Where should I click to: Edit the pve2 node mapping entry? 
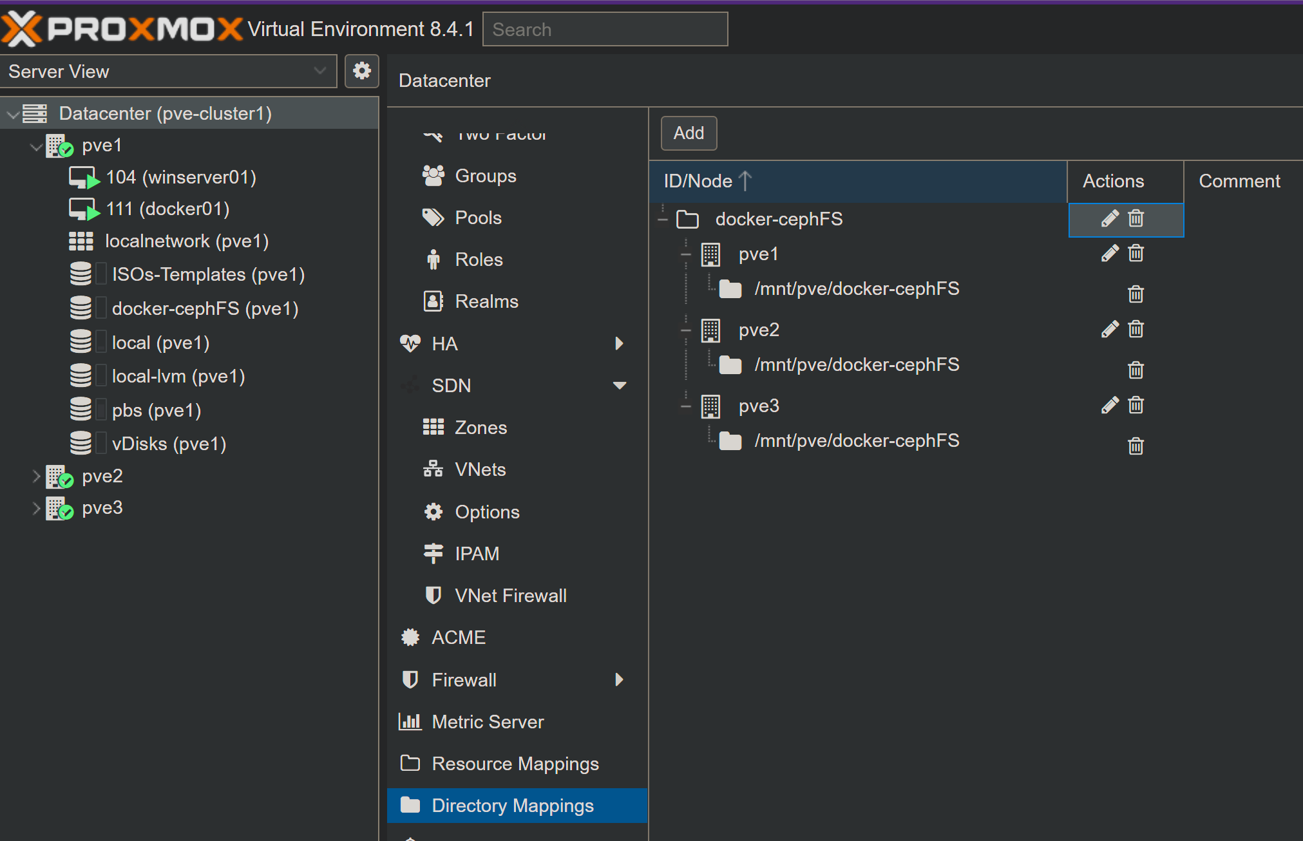(x=1110, y=330)
